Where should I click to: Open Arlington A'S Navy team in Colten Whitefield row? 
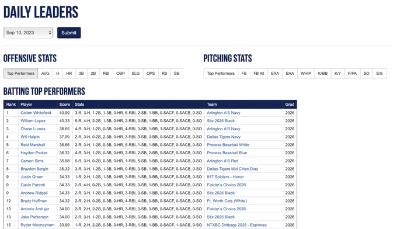click(224, 113)
